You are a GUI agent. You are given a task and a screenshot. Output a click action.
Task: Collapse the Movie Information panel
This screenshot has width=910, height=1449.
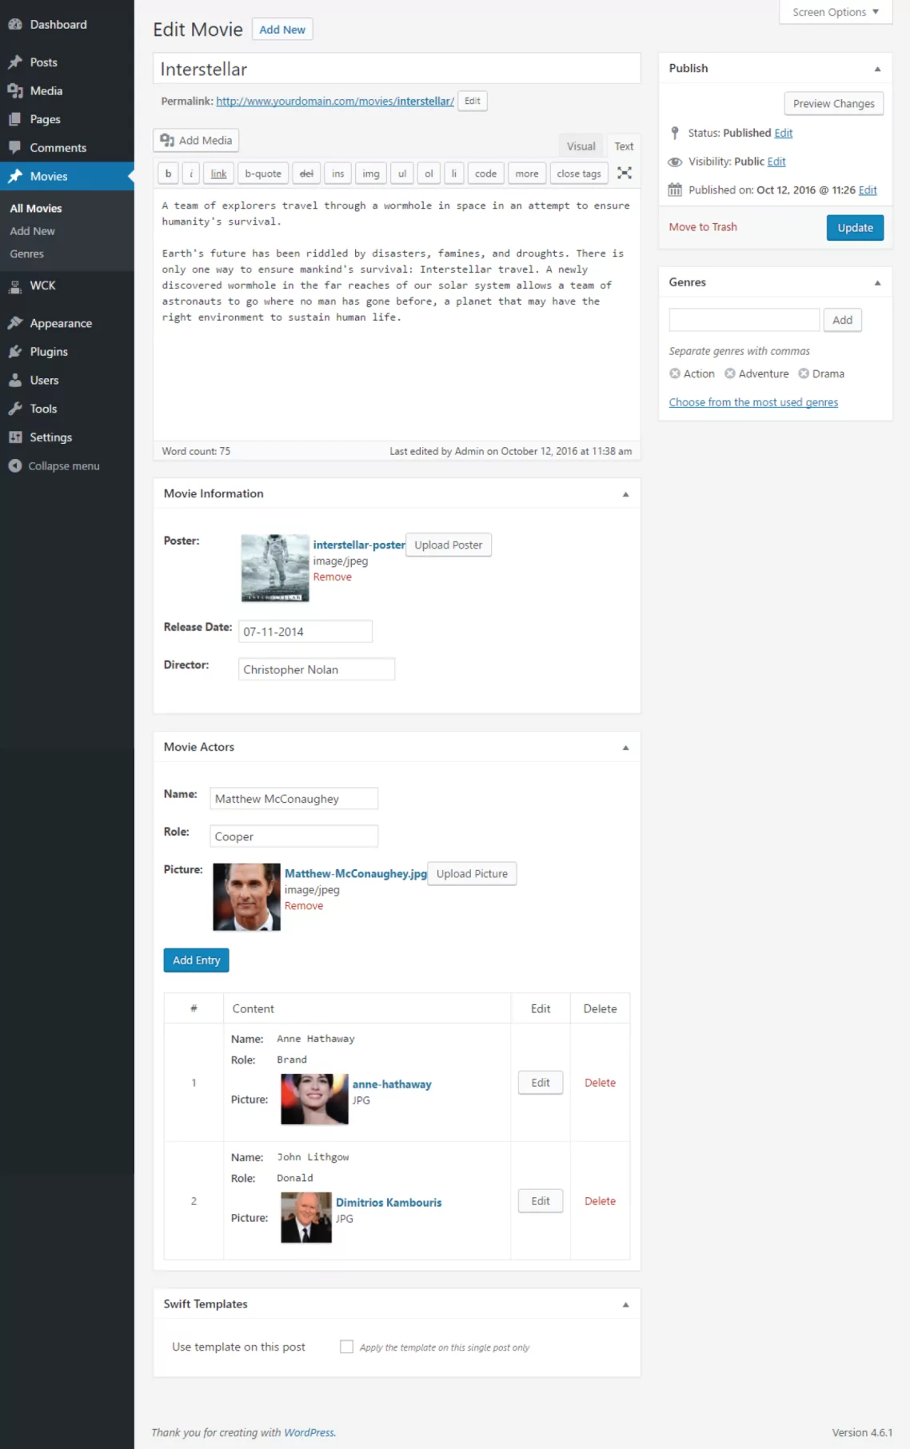(625, 494)
